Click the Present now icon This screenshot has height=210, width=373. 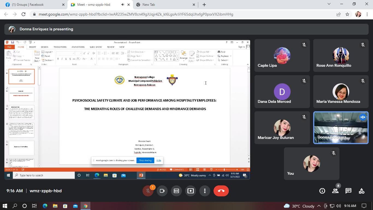(x=191, y=191)
